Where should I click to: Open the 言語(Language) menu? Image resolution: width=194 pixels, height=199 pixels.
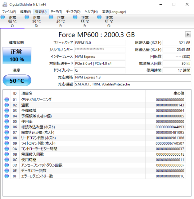114,12
